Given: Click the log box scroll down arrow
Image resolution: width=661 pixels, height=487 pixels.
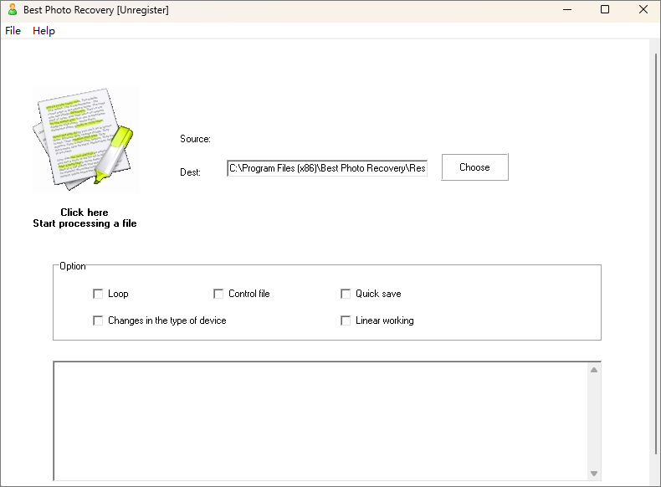Looking at the screenshot, I should coord(594,474).
